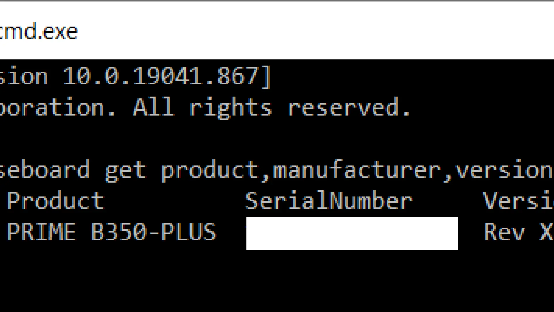Click the "B350-PLUS" model text
This screenshot has height=312, width=554.
click(x=154, y=232)
